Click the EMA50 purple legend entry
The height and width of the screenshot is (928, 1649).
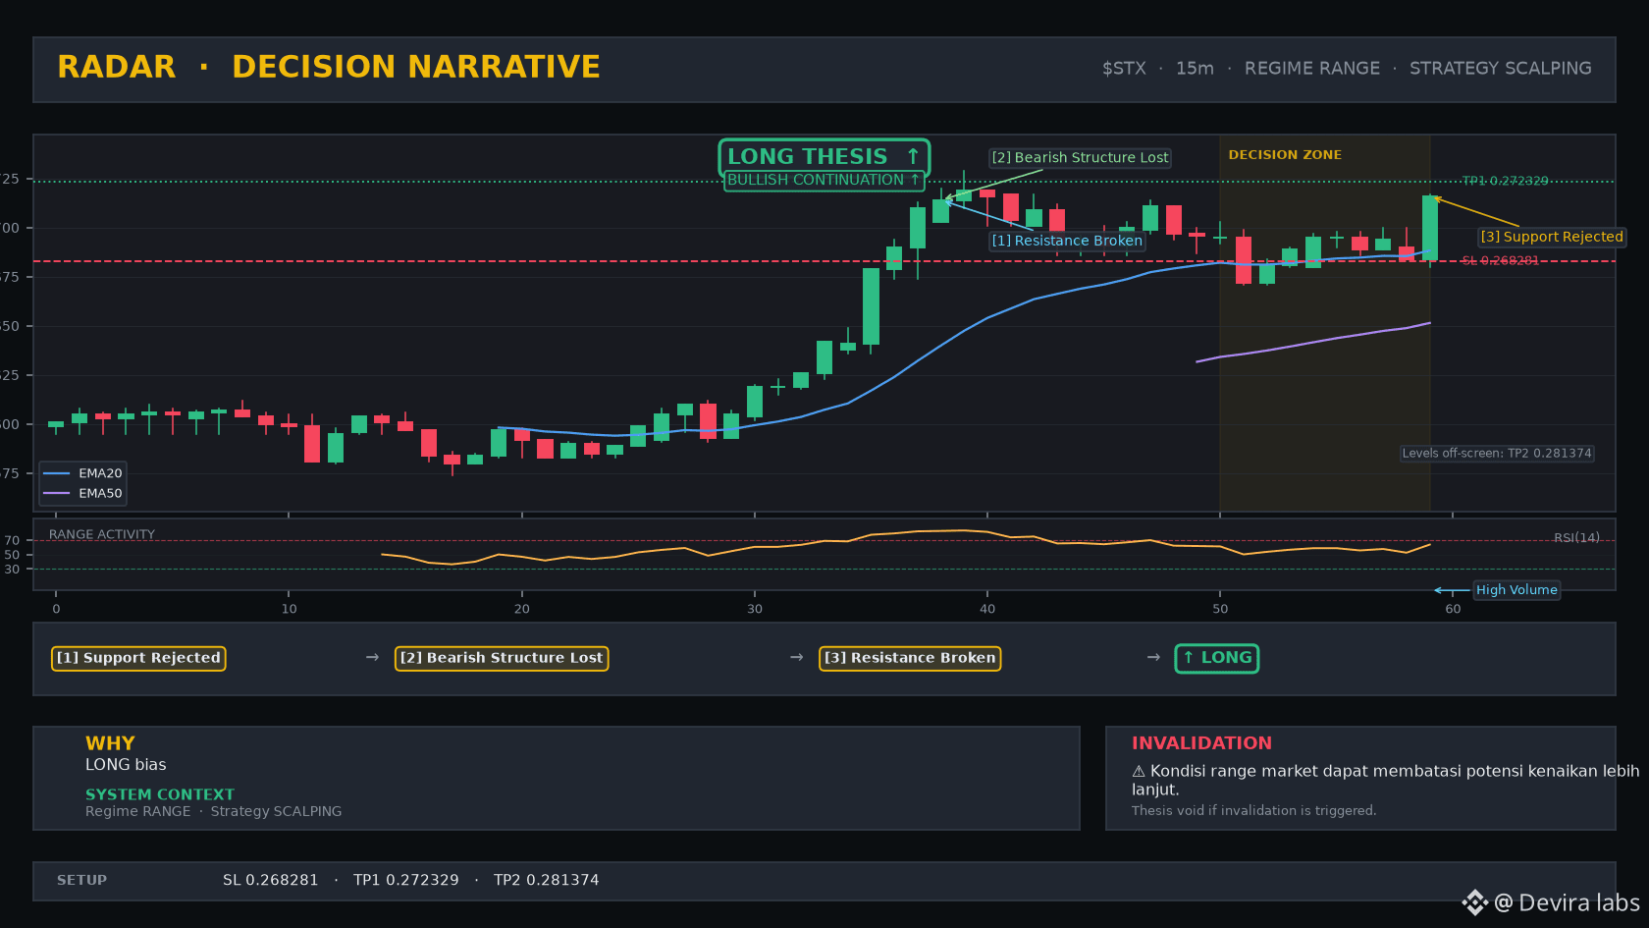[x=82, y=494]
